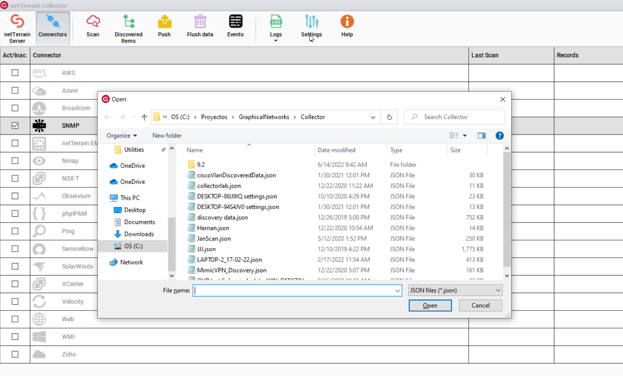The image size is (623, 376).
Task: Click the Flush data trash icon
Action: (x=200, y=22)
